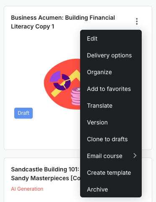
Task: Clone the course to drafts
Action: [x=111, y=139]
